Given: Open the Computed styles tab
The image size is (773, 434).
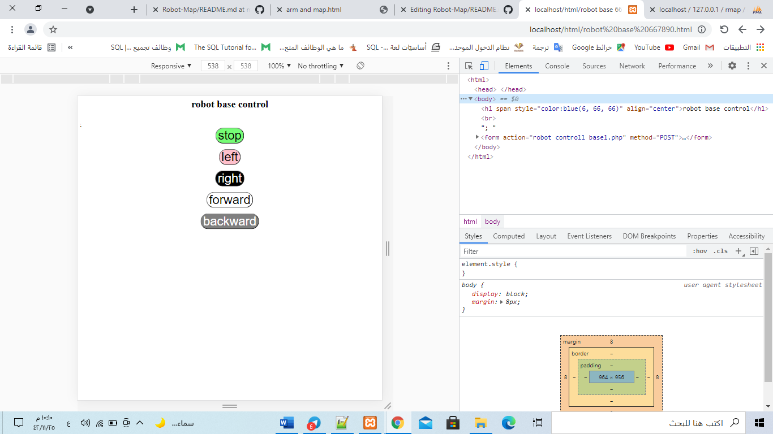Looking at the screenshot, I should (x=509, y=236).
